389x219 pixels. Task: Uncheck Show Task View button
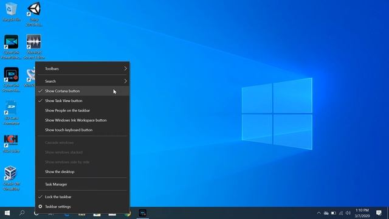(83, 100)
